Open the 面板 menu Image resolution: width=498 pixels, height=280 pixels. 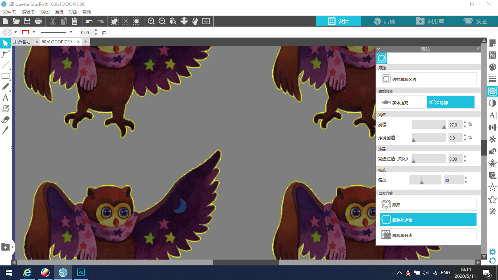point(59,12)
